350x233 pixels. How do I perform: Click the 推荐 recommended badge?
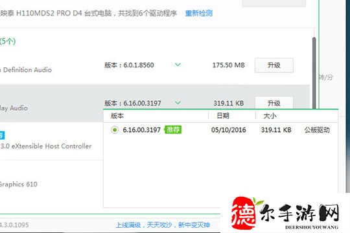tap(173, 129)
